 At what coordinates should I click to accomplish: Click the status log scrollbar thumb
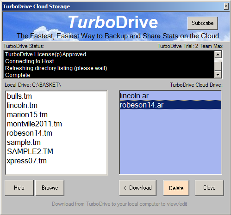(218, 67)
